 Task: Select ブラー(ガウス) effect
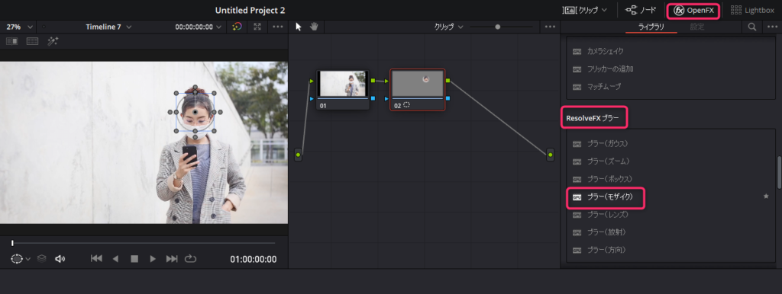click(x=607, y=143)
